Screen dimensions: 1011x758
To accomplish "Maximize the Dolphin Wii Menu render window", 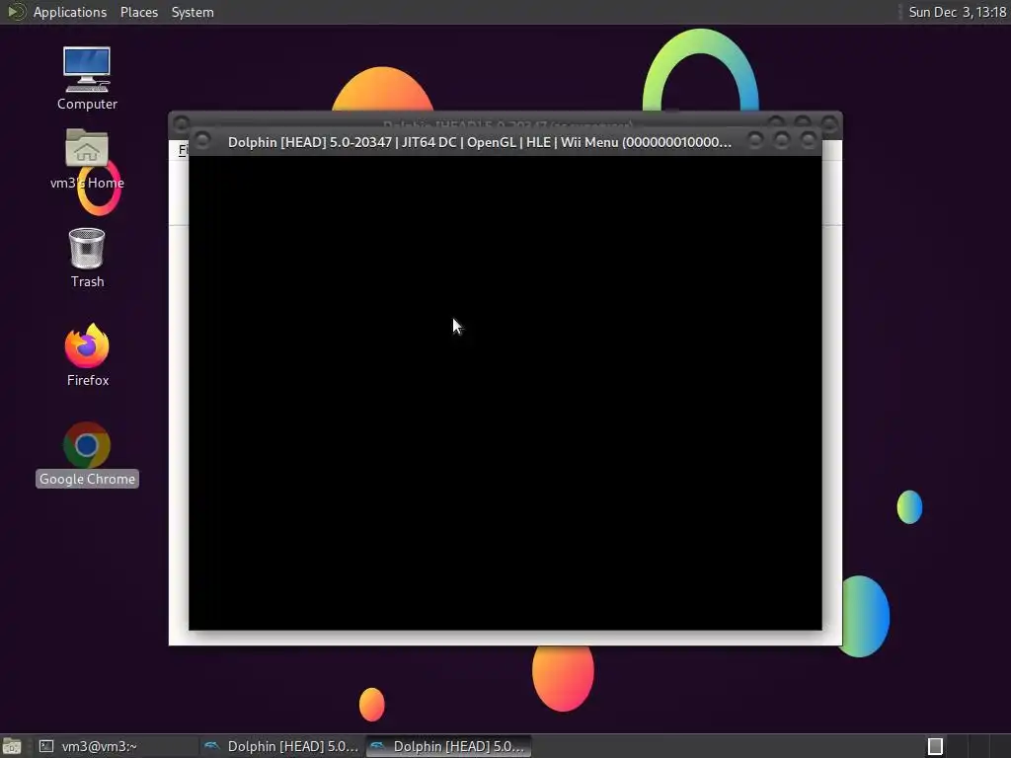I will (x=782, y=140).
